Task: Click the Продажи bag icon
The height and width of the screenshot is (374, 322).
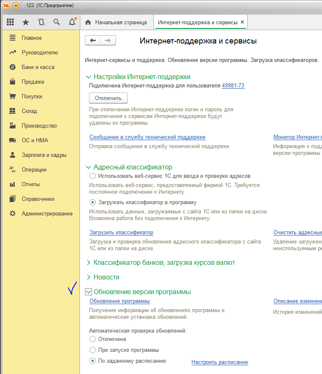Action: [x=13, y=82]
